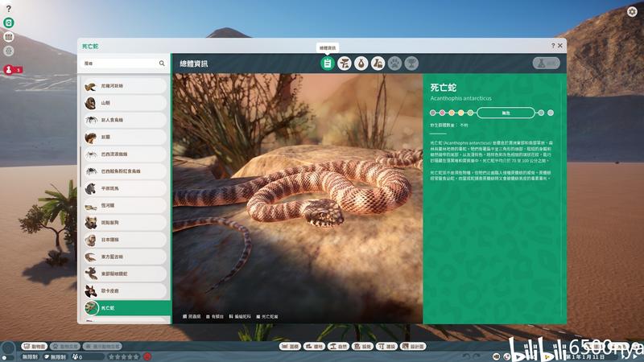Select the 歐卡皮鹿 okapi entry
Screen dimensions: 644x362
pyautogui.click(x=125, y=291)
